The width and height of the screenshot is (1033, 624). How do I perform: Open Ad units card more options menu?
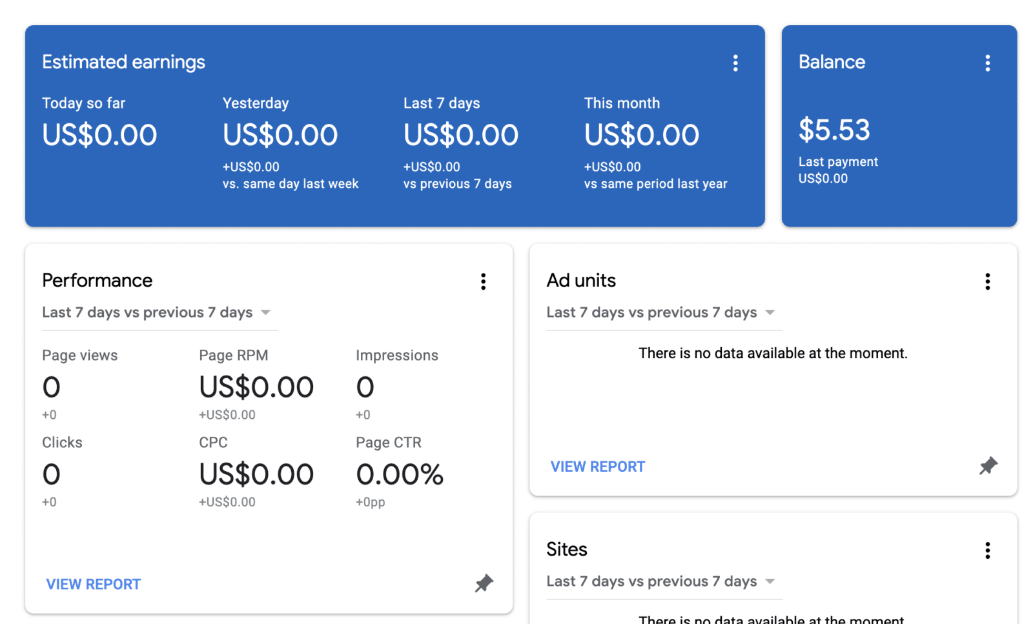coord(987,281)
